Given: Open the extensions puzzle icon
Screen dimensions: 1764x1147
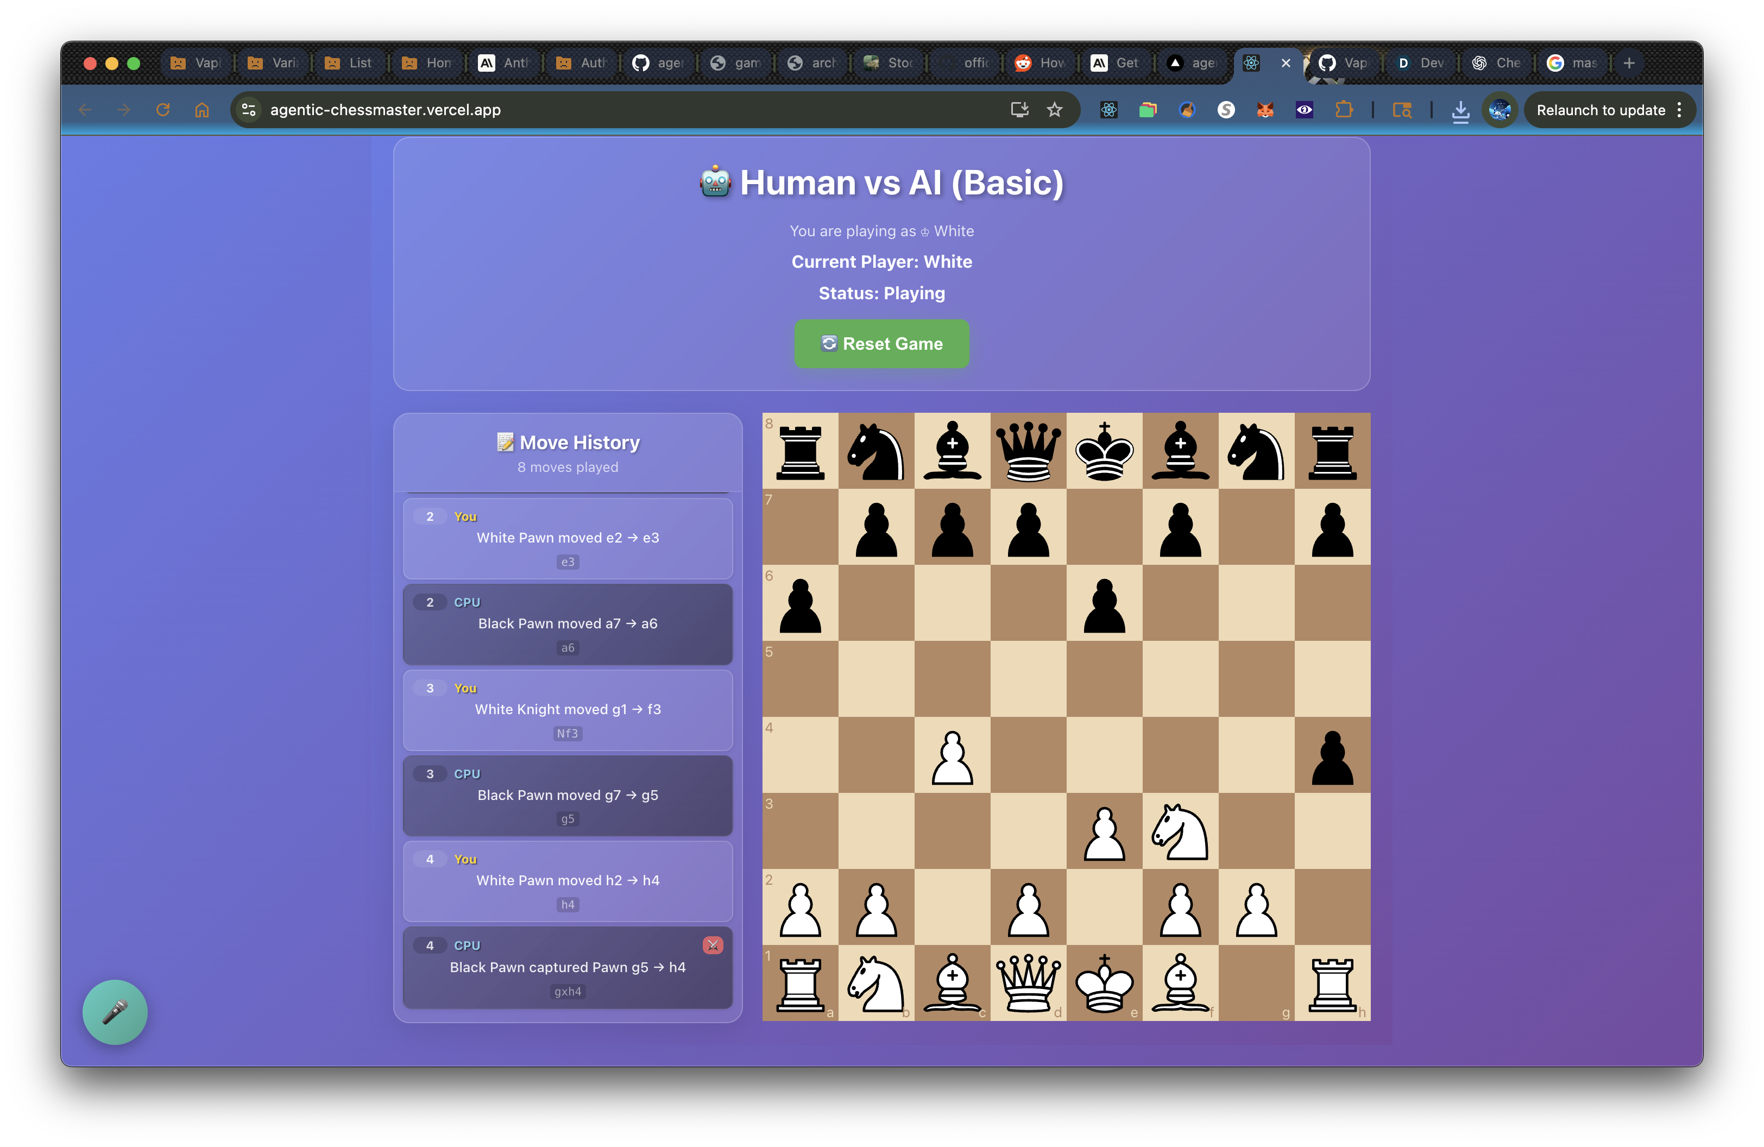Looking at the screenshot, I should click(x=1344, y=110).
